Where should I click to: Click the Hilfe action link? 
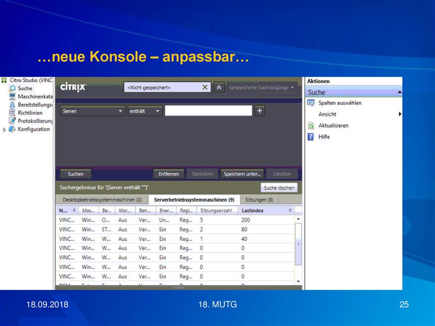point(324,137)
